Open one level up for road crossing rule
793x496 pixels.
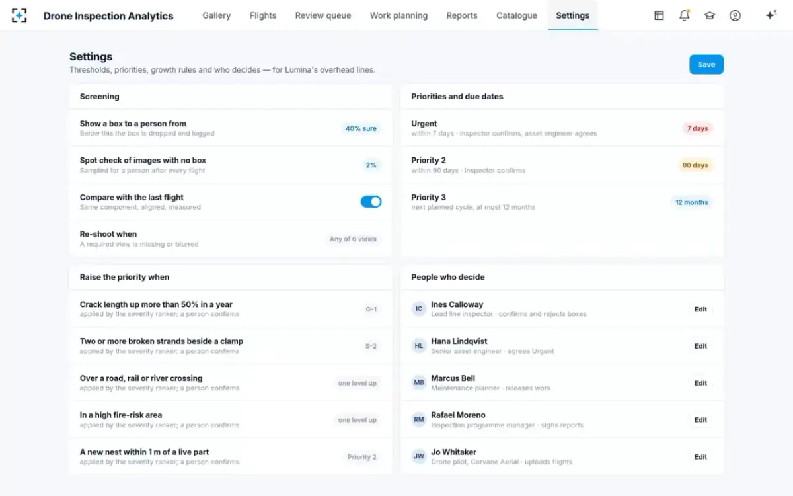coord(357,383)
